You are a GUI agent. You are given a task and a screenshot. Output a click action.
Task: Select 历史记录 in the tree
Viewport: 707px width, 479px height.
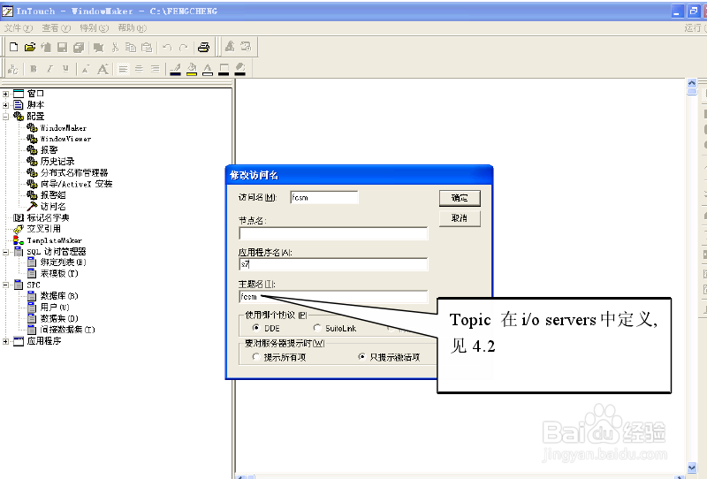(x=57, y=161)
